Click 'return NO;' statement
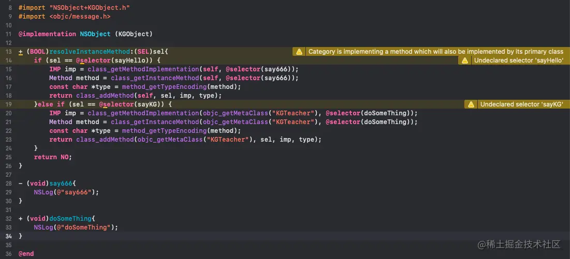This screenshot has width=570, height=259. click(53, 157)
